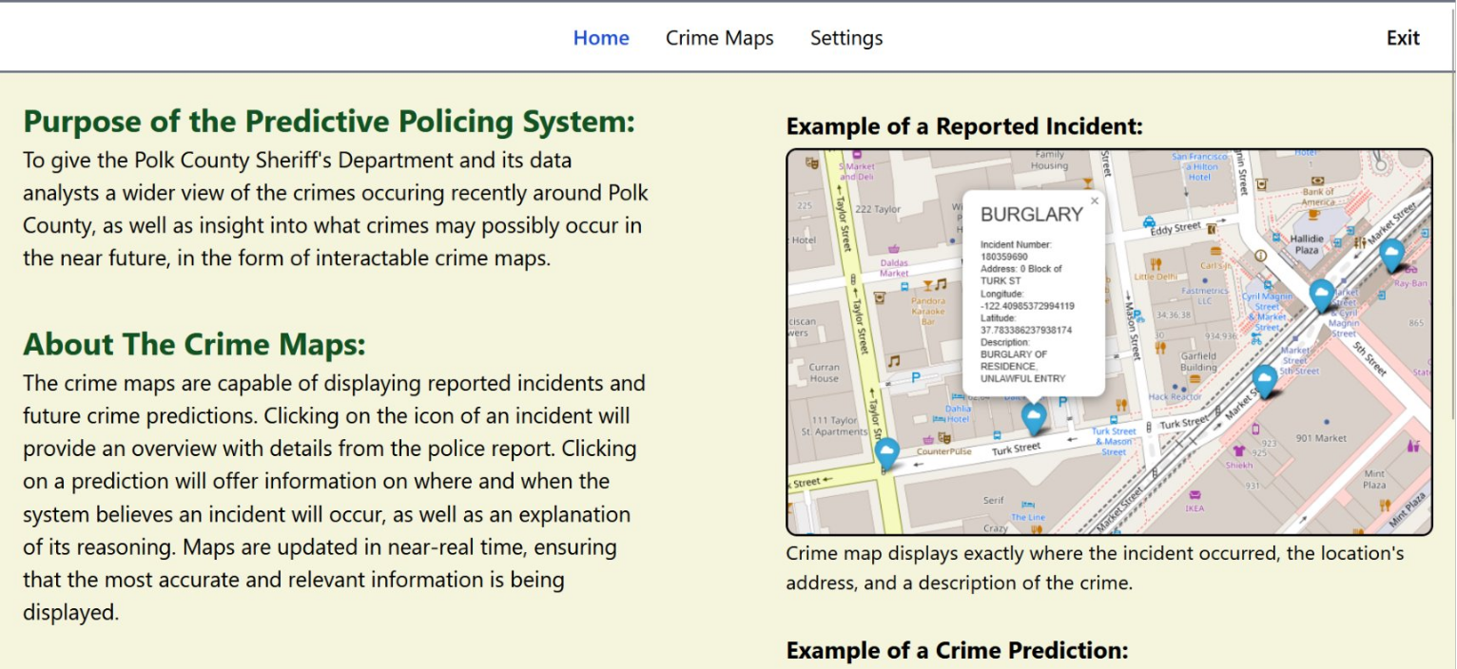
Task: Click Exit in the top right
Action: (x=1403, y=38)
